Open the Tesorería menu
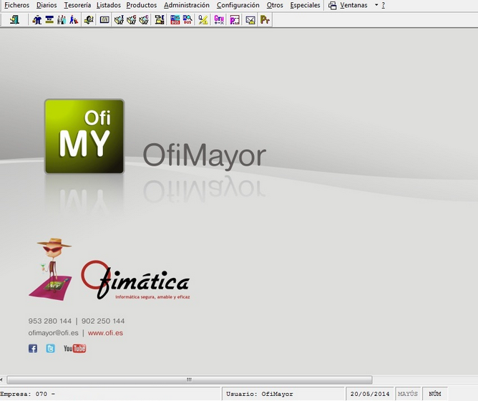The image size is (478, 401). 77,5
